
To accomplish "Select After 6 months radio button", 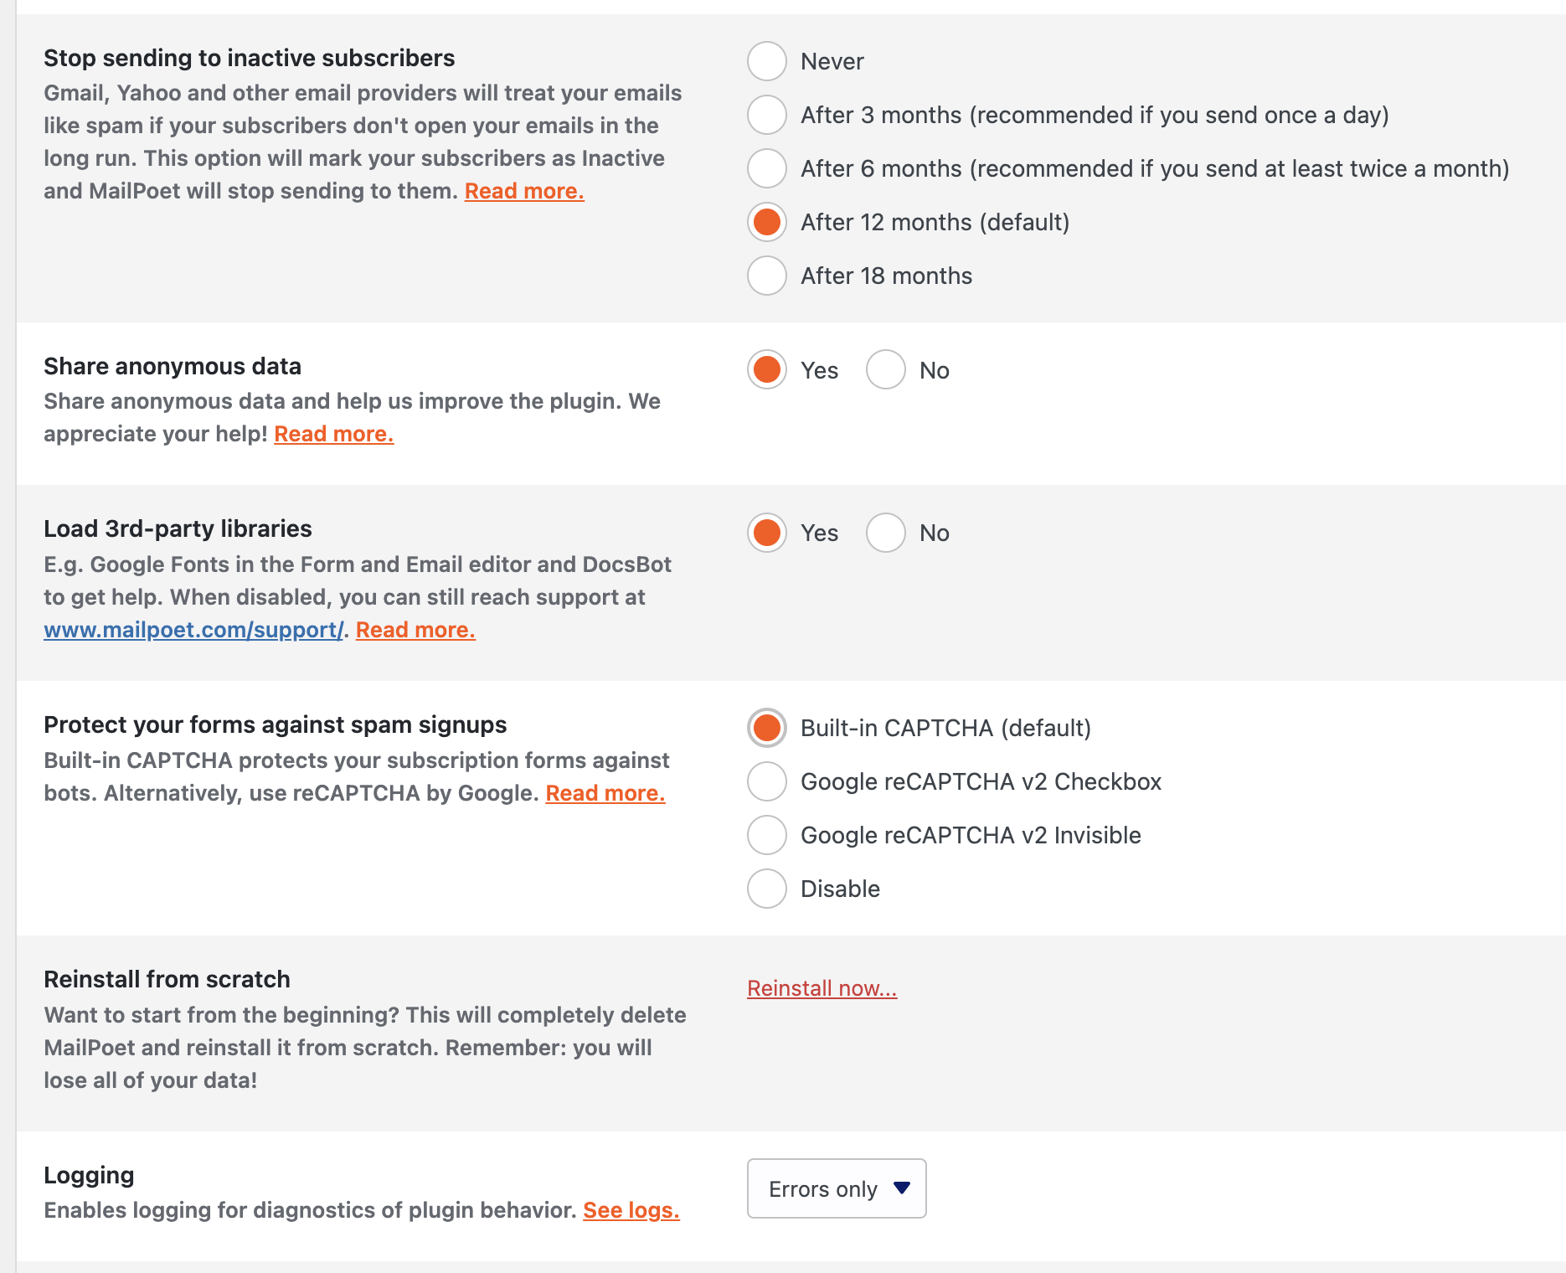I will coord(766,168).
